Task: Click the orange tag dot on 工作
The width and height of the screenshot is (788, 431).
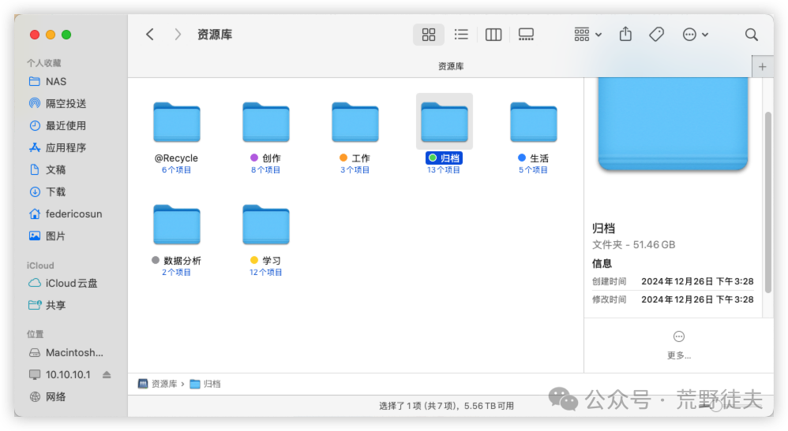Action: pyautogui.click(x=343, y=158)
